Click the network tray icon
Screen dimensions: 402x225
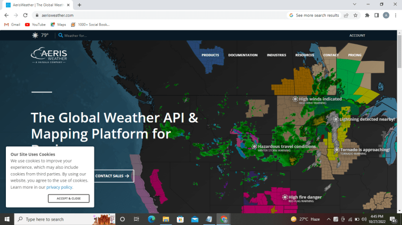(350, 219)
